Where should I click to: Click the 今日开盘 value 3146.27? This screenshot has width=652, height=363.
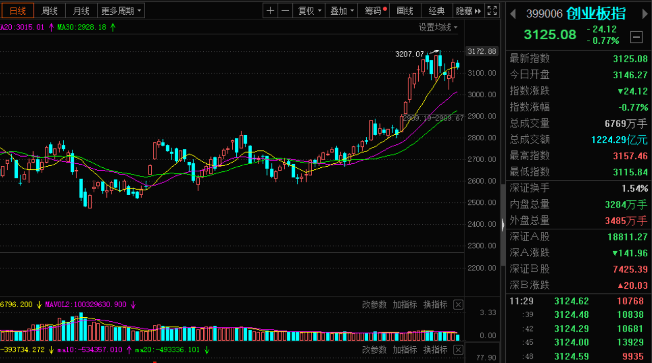coord(630,75)
